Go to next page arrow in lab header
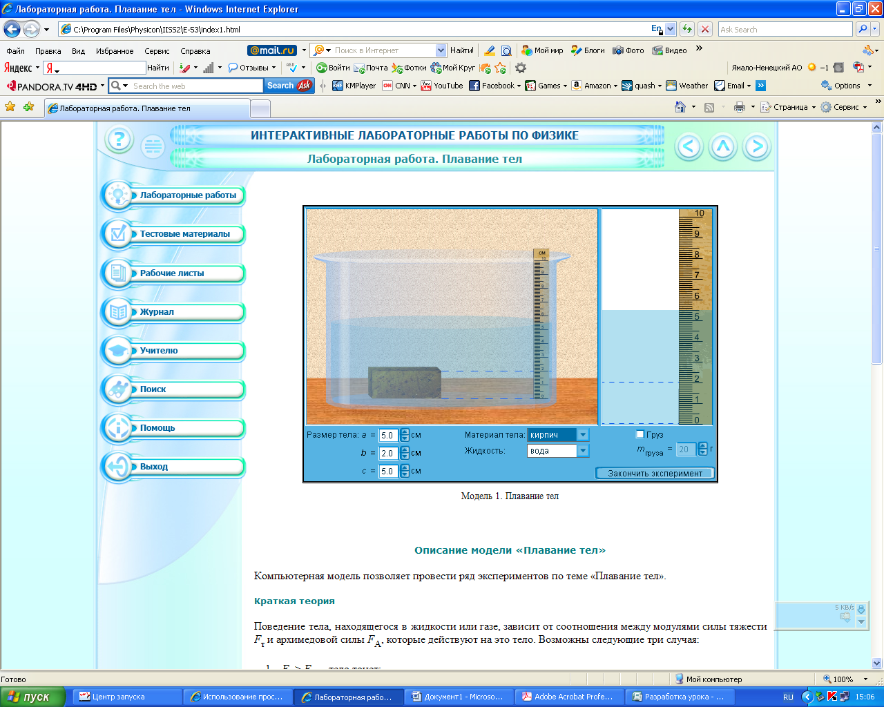Viewport: 884px width, 707px height. click(757, 146)
